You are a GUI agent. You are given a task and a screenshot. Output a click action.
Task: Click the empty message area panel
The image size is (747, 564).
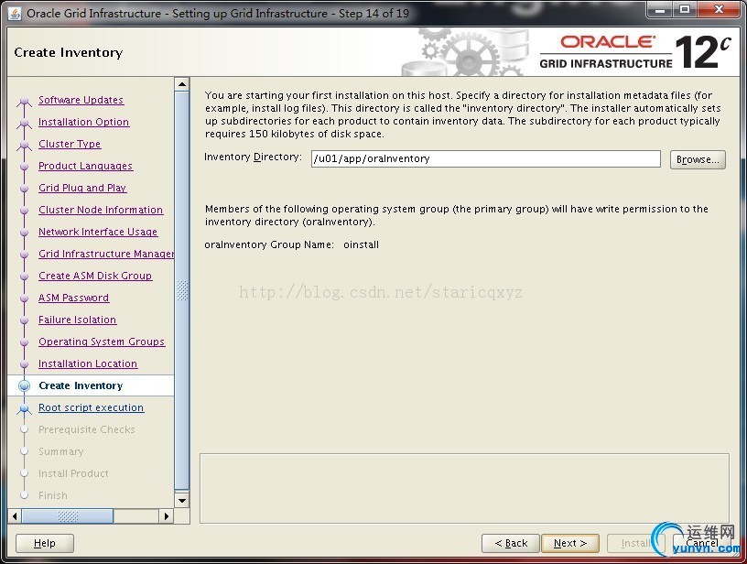click(464, 489)
